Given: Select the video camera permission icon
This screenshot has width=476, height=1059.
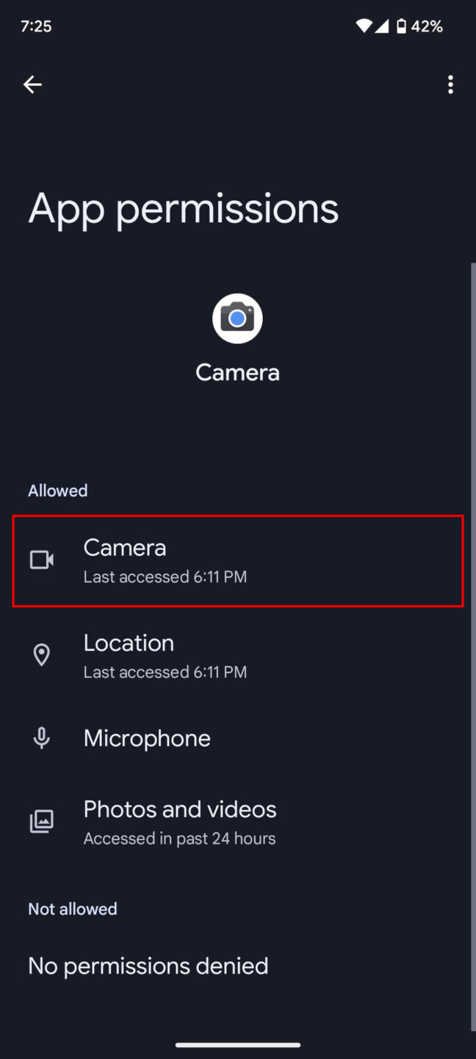Looking at the screenshot, I should [x=41, y=560].
